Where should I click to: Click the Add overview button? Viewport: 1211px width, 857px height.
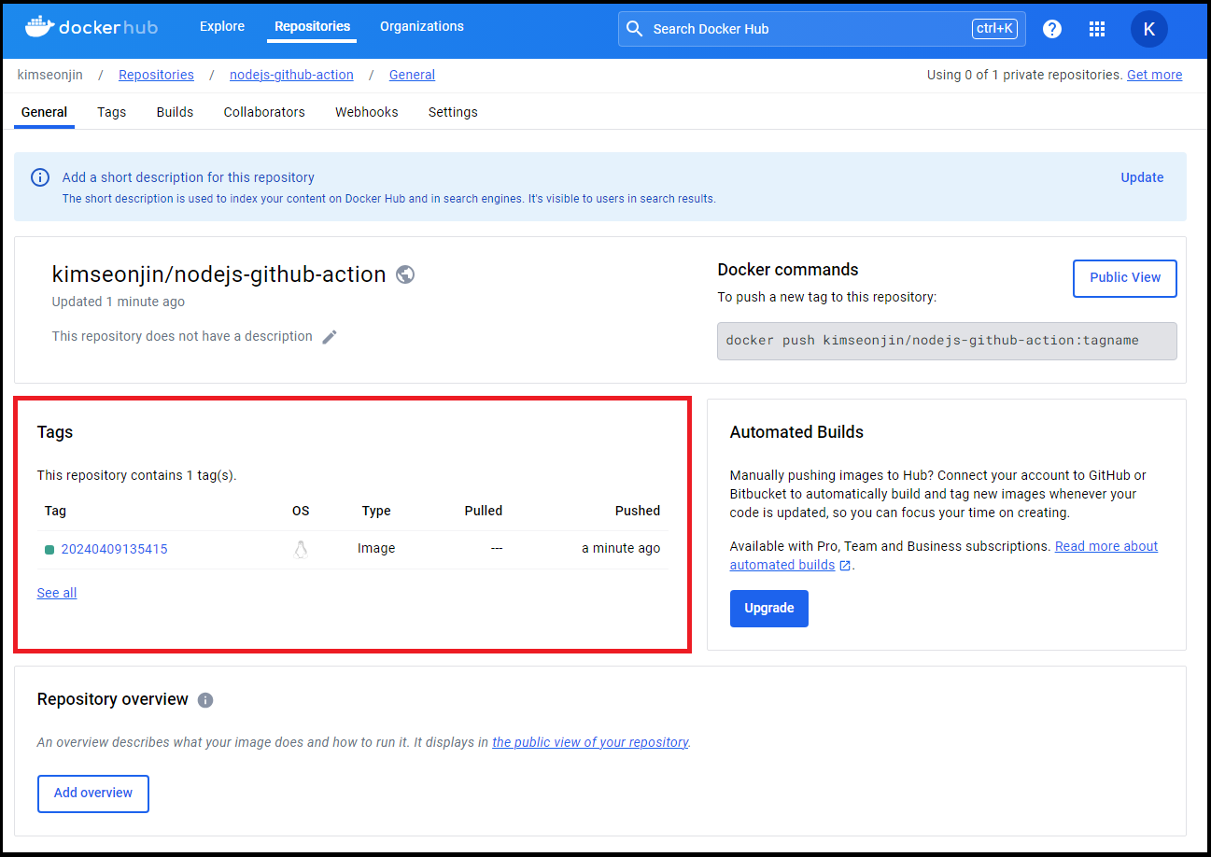click(93, 794)
